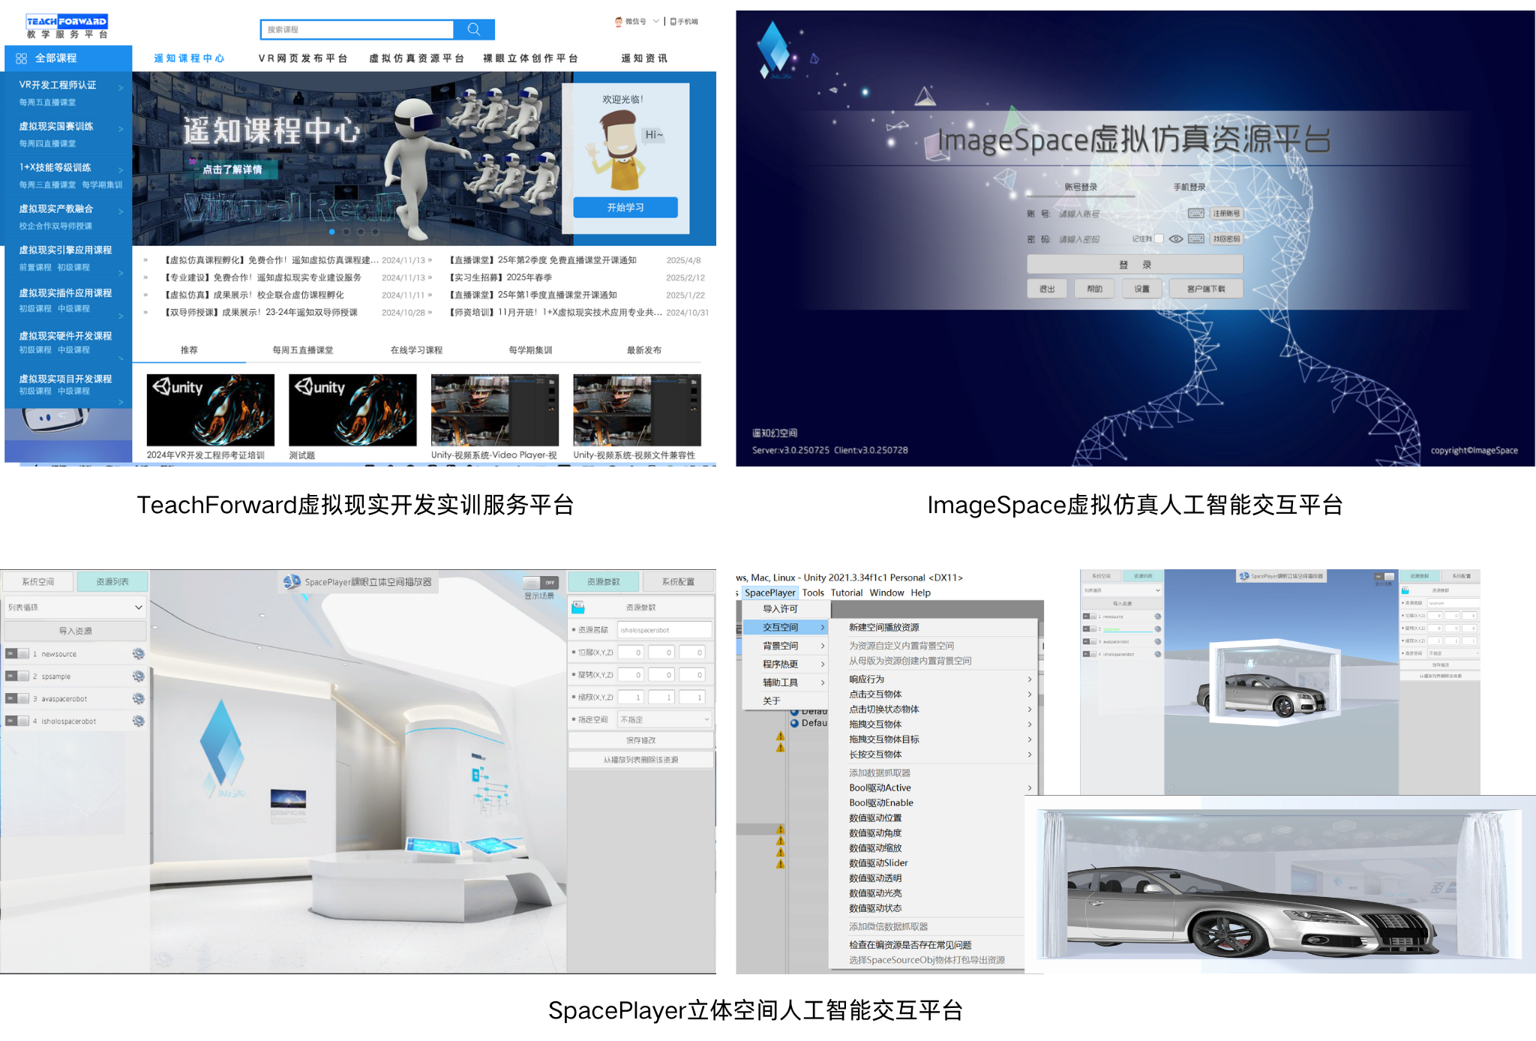Screen dimensions: 1536x1041
Task: Open the Tools menu in Unity
Action: coord(813,592)
